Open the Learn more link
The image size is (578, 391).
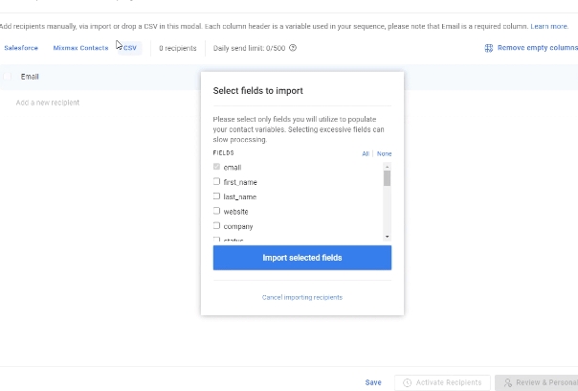pos(549,27)
